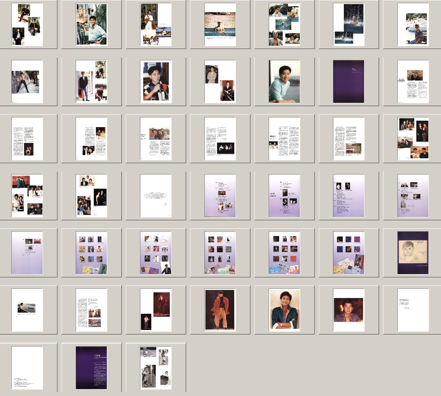Open text page with two photos at lower right
441x396 pixels.
coord(91,310)
